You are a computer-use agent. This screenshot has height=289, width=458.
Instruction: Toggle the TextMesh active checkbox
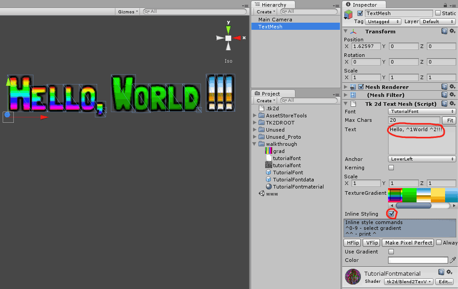click(360, 13)
